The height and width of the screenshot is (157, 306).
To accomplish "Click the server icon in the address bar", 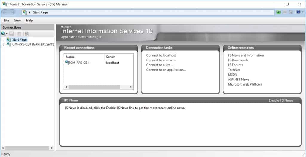I will (x=25, y=12).
